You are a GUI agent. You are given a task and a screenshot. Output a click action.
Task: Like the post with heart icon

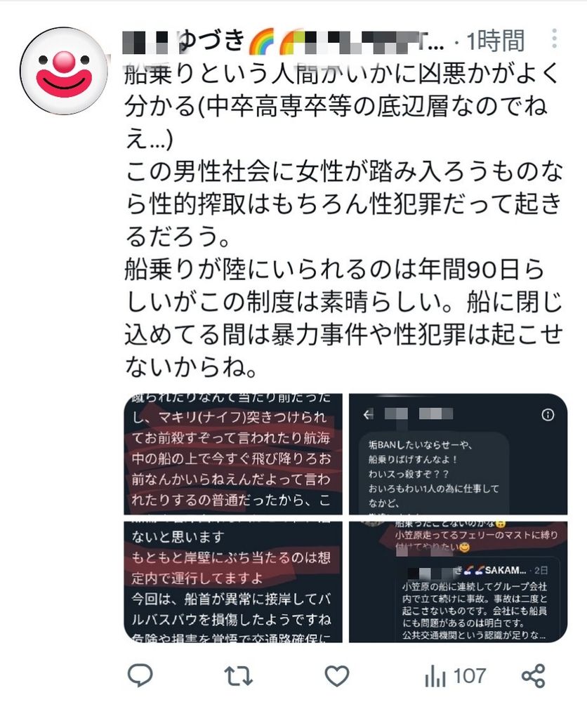pyautogui.click(x=337, y=675)
